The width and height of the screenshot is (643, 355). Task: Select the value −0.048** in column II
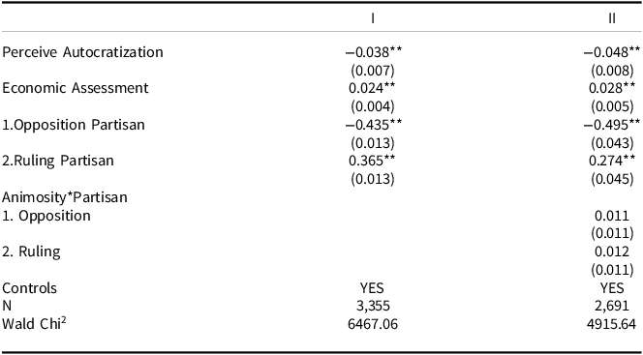(x=611, y=52)
